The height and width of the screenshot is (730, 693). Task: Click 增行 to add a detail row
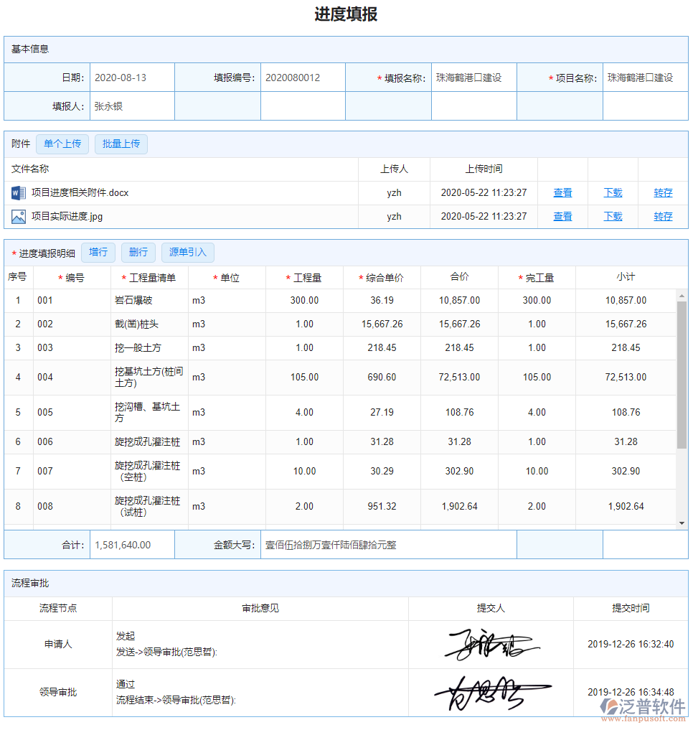coord(98,252)
